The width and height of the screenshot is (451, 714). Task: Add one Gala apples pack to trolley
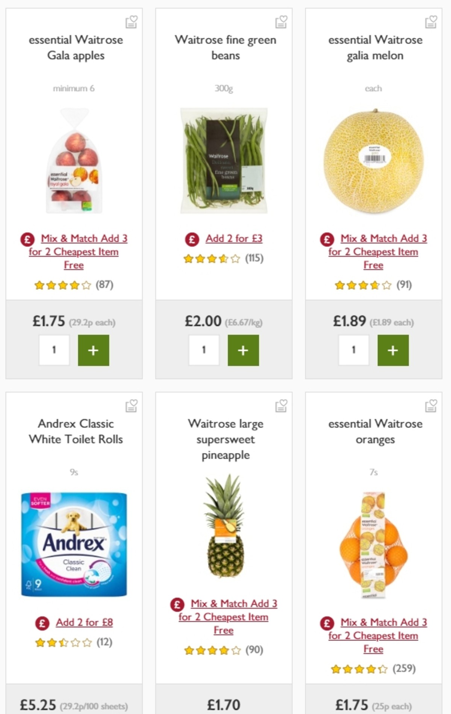pos(93,350)
